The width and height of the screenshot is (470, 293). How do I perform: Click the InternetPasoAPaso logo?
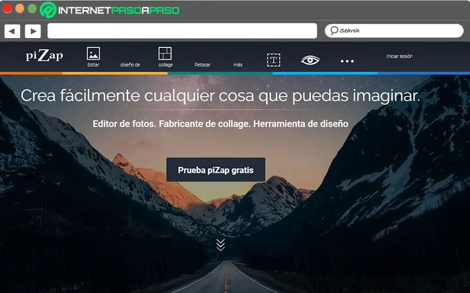point(109,10)
